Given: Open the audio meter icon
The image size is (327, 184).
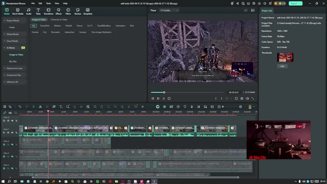Looking at the screenshot, I should click(250, 107).
